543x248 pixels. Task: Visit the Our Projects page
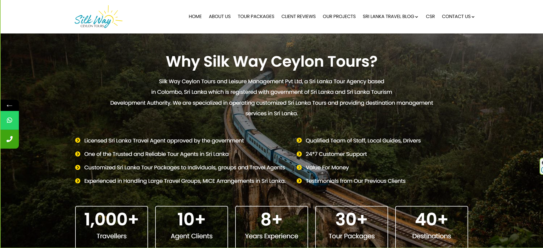tap(339, 17)
